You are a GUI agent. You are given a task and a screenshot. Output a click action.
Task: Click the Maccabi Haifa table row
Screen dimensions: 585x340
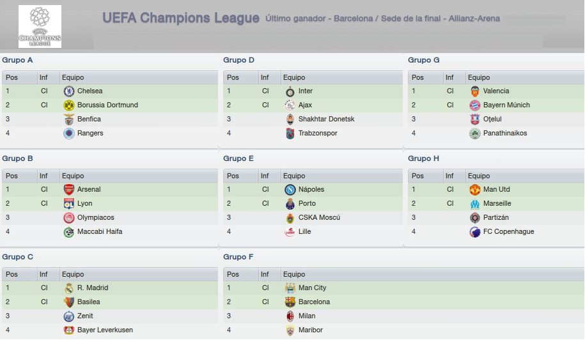[x=110, y=231]
